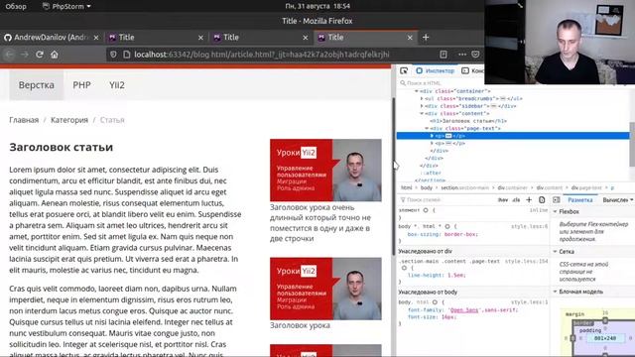Open the tracking protection shield icon
Image resolution: width=635 pixels, height=357 pixels.
(x=113, y=55)
